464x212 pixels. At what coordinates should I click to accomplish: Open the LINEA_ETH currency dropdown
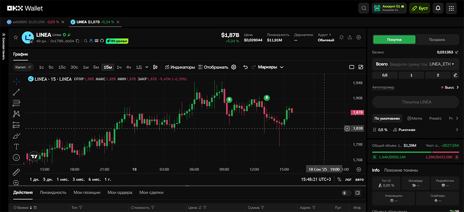[443, 64]
